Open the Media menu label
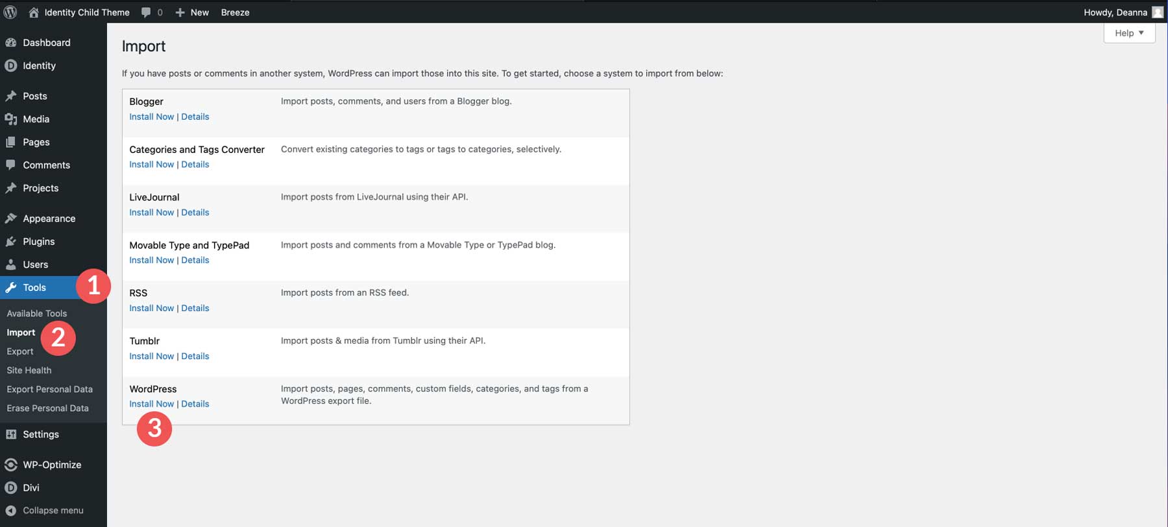Image resolution: width=1168 pixels, height=527 pixels. point(36,119)
